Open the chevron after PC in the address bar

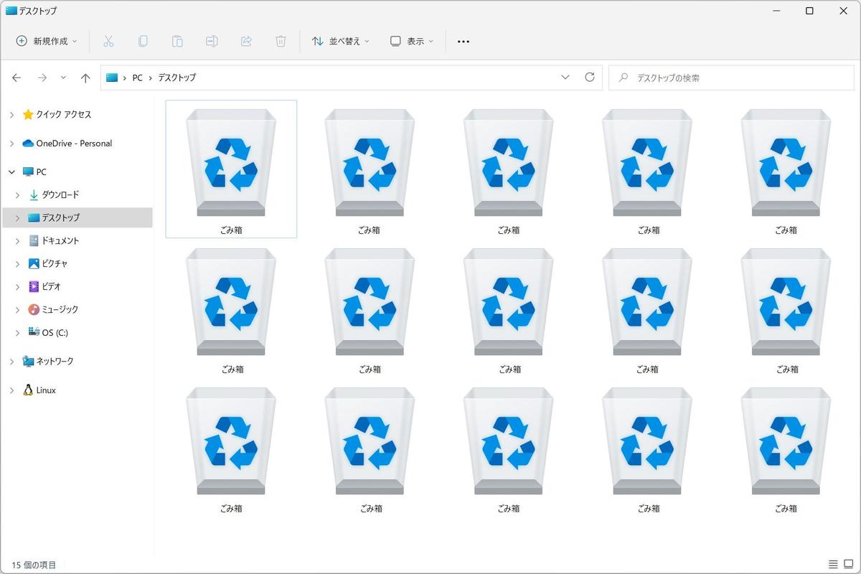coord(151,77)
